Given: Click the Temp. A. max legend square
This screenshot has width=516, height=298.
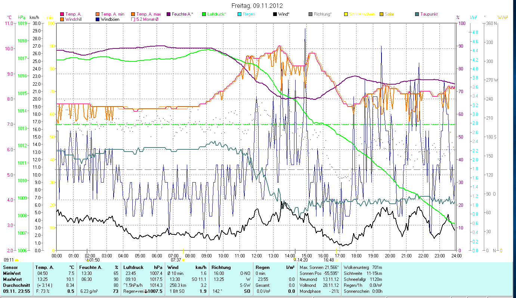Looking at the screenshot, I should click(x=133, y=14).
